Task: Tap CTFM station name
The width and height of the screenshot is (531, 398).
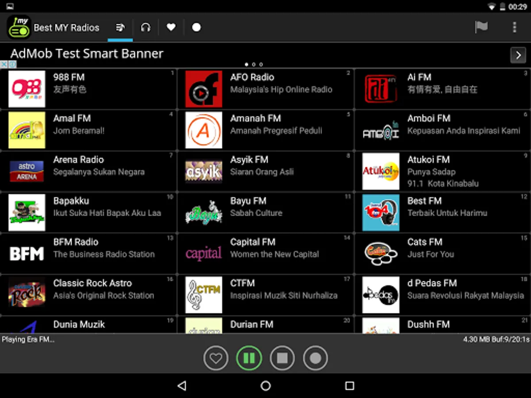Action: click(242, 283)
